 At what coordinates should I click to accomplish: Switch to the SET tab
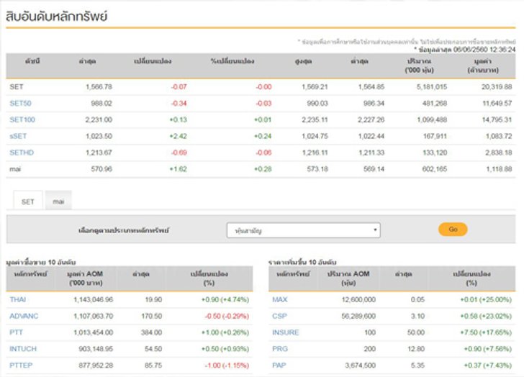[28, 201]
